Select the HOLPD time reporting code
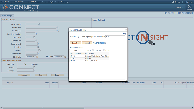Viewport: 194px width, 109px height. pos(72,58)
